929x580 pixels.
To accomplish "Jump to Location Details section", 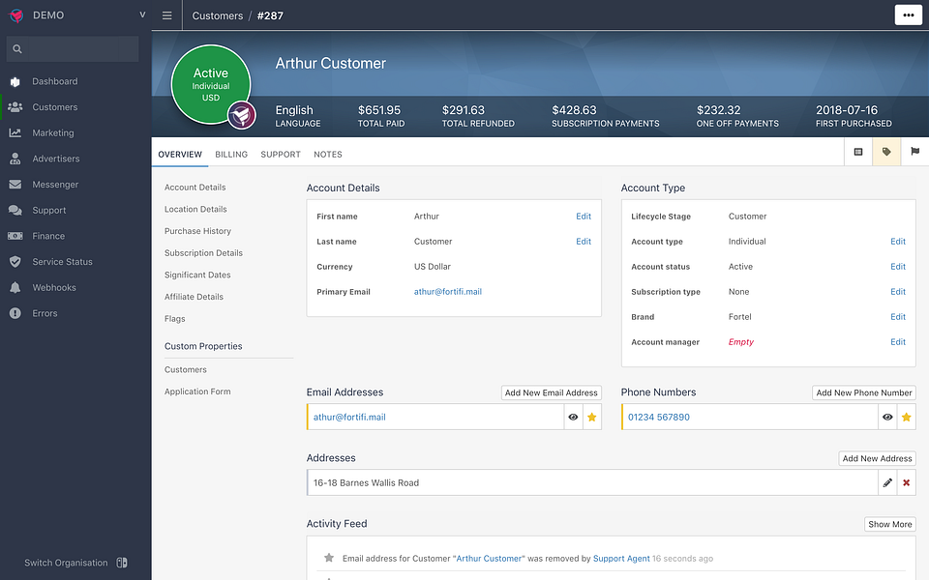I will pyautogui.click(x=195, y=210).
